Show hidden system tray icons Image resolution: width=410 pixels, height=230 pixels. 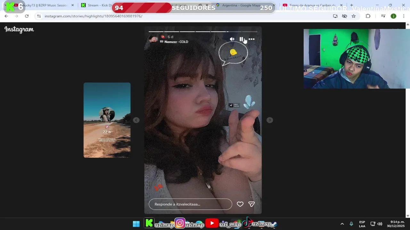[x=342, y=224]
